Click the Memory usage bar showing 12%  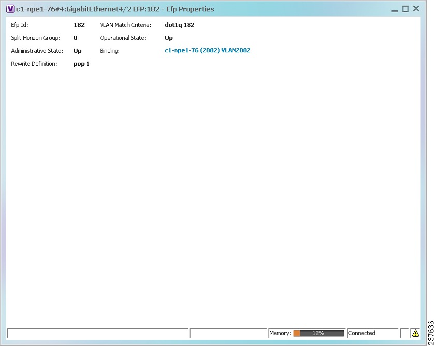click(x=318, y=333)
